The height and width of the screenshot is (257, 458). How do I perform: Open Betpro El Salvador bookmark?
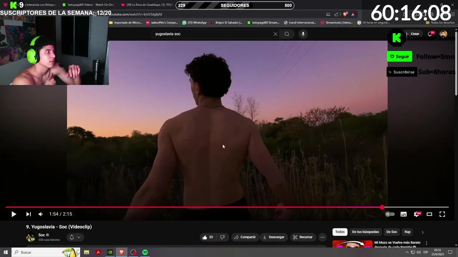coord(226,22)
